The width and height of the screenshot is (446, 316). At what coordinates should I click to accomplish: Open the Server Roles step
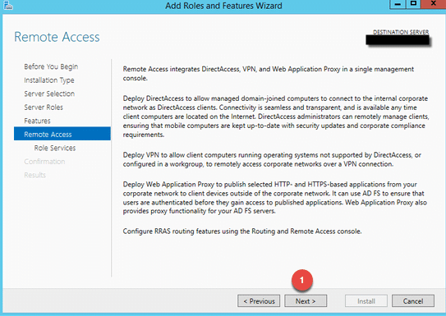[x=44, y=108]
